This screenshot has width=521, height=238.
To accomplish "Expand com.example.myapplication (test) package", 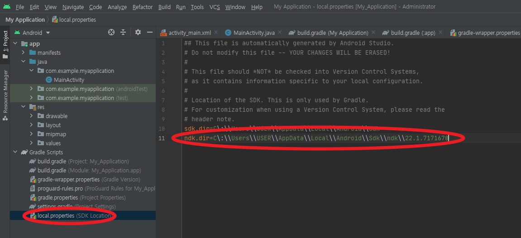I will click(x=31, y=98).
